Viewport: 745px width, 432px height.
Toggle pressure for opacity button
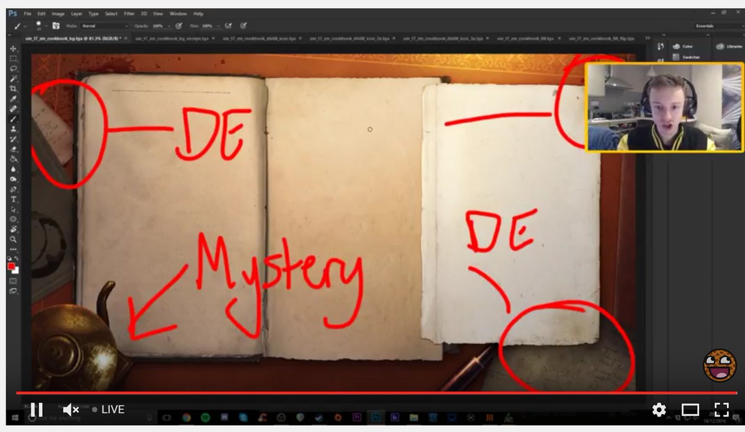click(179, 26)
